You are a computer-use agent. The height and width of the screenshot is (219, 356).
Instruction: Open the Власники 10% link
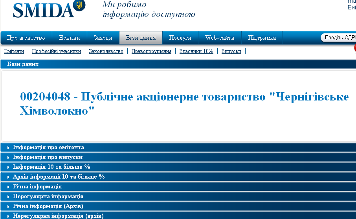(196, 51)
